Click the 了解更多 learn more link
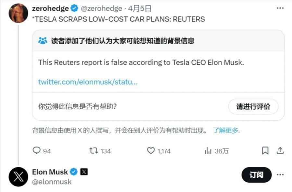Screen dimensions: 292x192 (226, 130)
